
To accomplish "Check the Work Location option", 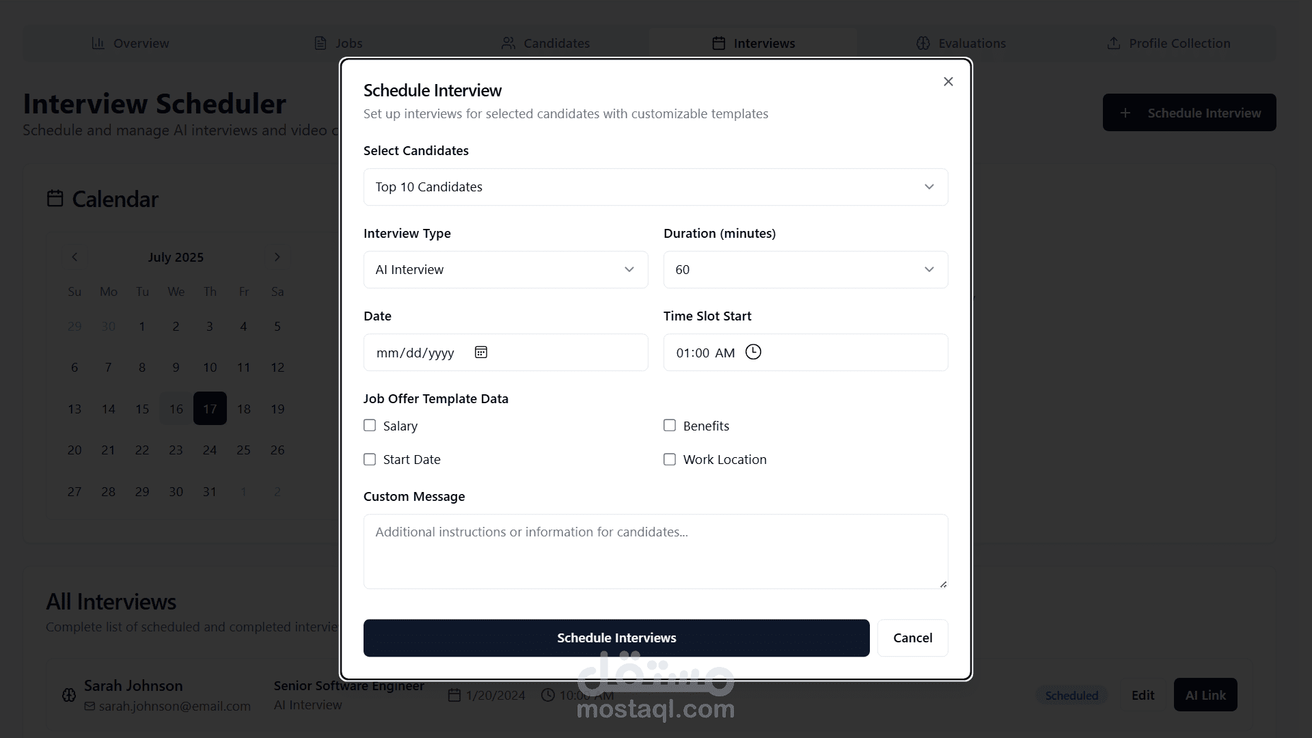I will [670, 460].
